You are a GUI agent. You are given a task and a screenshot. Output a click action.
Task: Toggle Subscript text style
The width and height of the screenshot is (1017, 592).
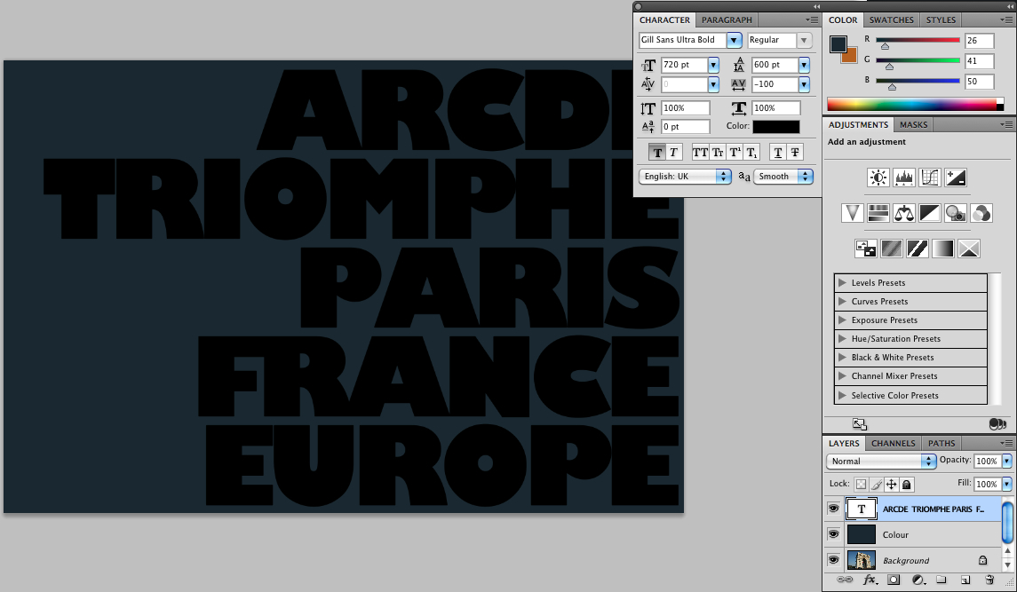tap(751, 153)
